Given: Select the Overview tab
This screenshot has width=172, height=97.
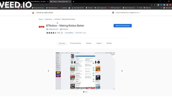Looking at the screenshot, I should pos(62,43).
